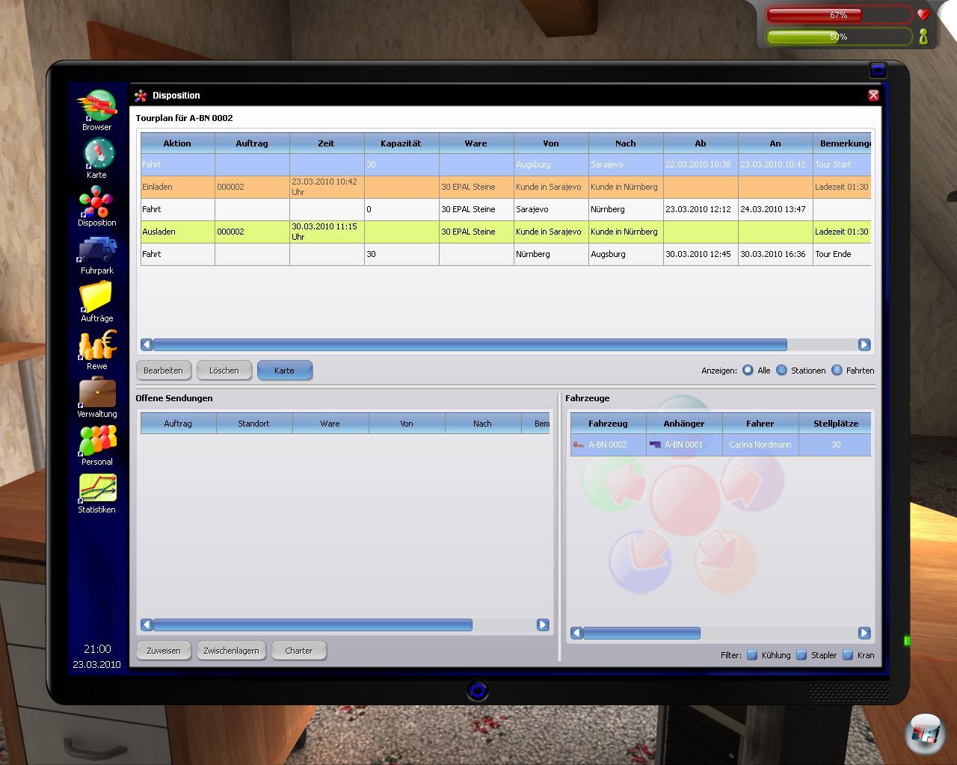Sort tour plan by Zeit column header
Viewport: 957px width, 765px height.
coord(326,143)
